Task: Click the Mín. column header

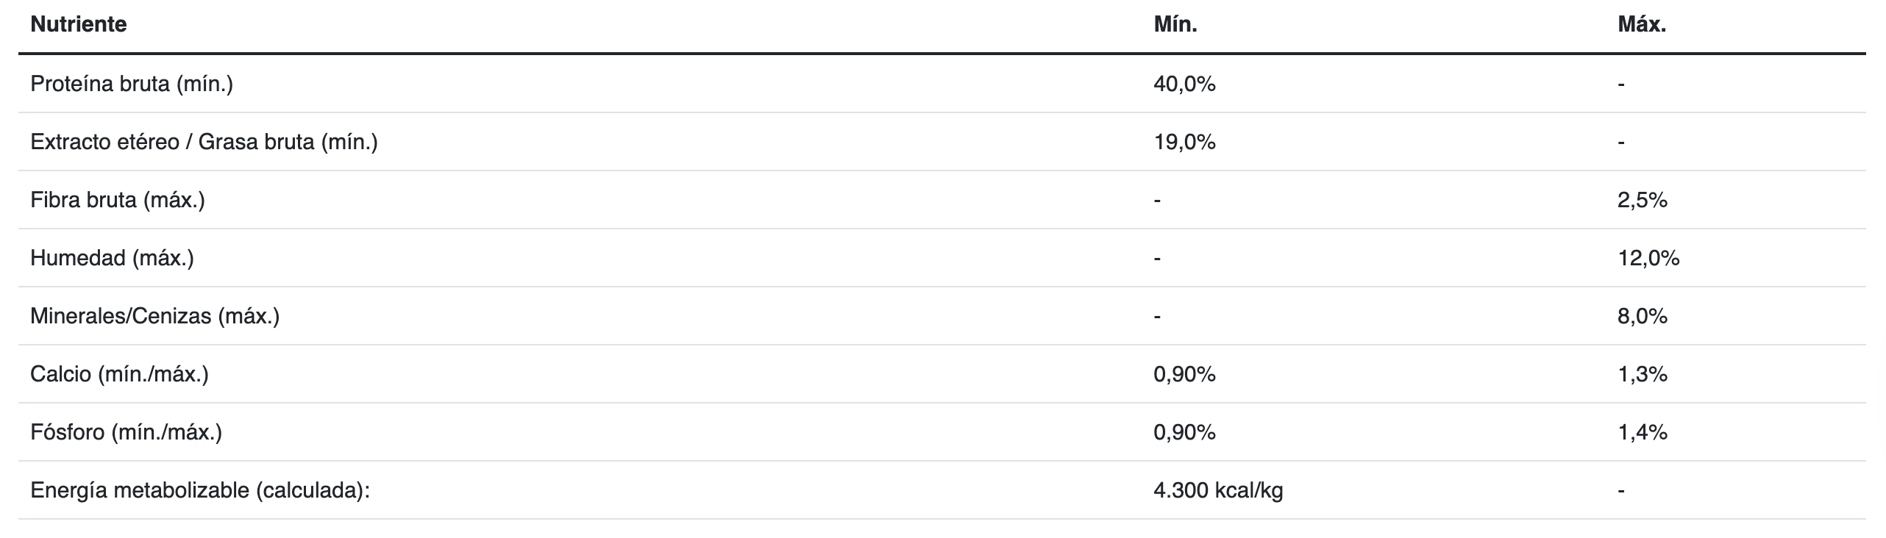Action: click(1175, 24)
